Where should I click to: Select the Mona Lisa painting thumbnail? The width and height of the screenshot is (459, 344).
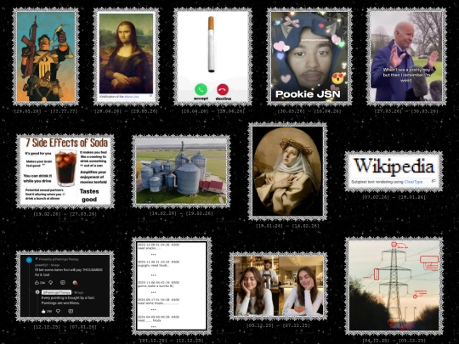[126, 54]
